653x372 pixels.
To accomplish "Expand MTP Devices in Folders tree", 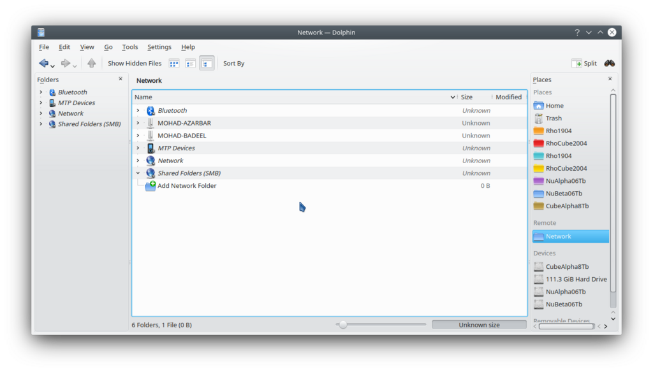I will point(41,103).
